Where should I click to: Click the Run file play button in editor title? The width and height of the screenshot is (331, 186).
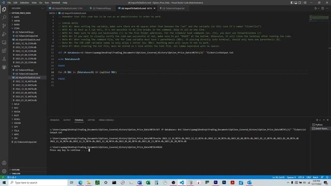tap(315, 8)
